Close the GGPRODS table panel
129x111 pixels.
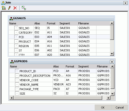112,62
